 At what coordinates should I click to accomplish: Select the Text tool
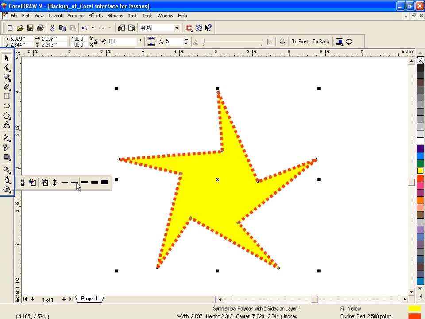(x=7, y=125)
